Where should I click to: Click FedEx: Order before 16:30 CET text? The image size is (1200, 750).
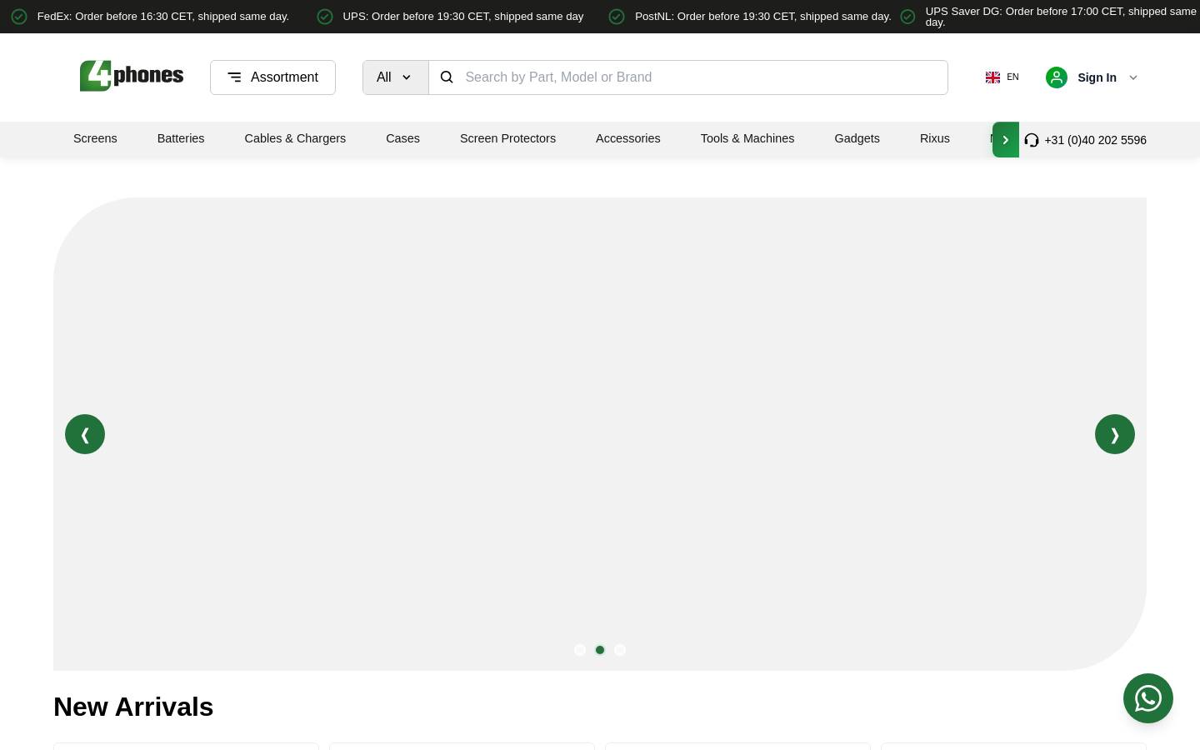(163, 17)
